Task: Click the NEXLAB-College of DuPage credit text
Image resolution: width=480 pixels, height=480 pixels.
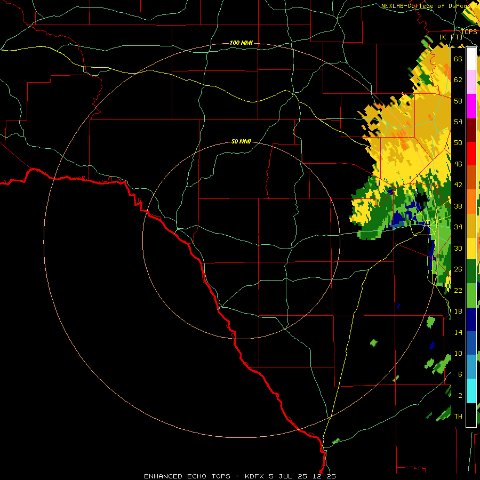Action: coord(427,6)
